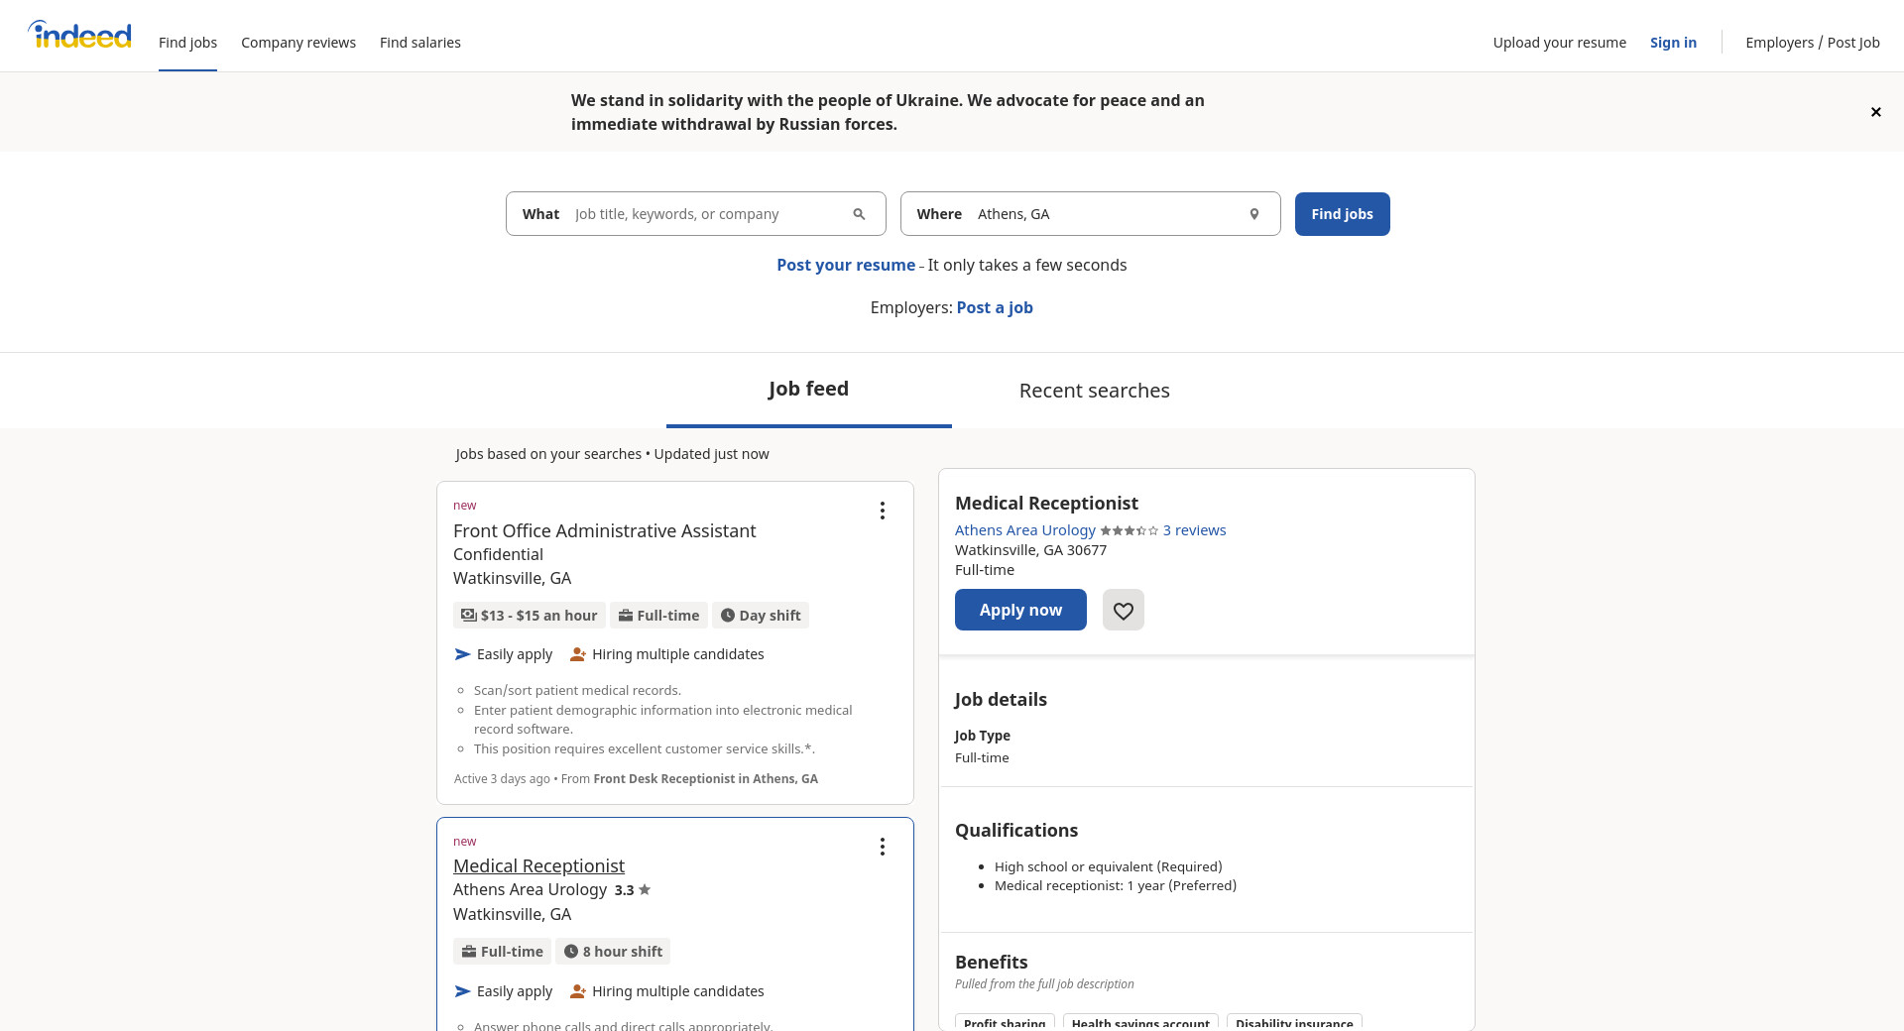
Task: Dismiss the Ukraine solidarity banner
Action: pos(1875,112)
